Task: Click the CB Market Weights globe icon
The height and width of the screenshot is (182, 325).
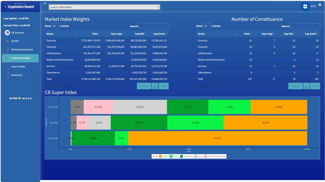Action: [x=7, y=58]
